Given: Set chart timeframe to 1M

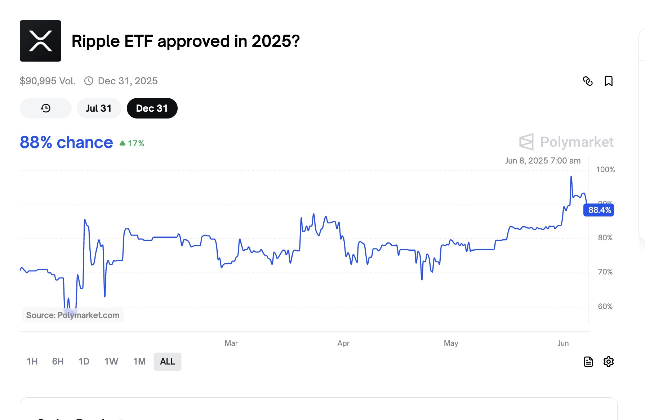Looking at the screenshot, I should click(139, 361).
